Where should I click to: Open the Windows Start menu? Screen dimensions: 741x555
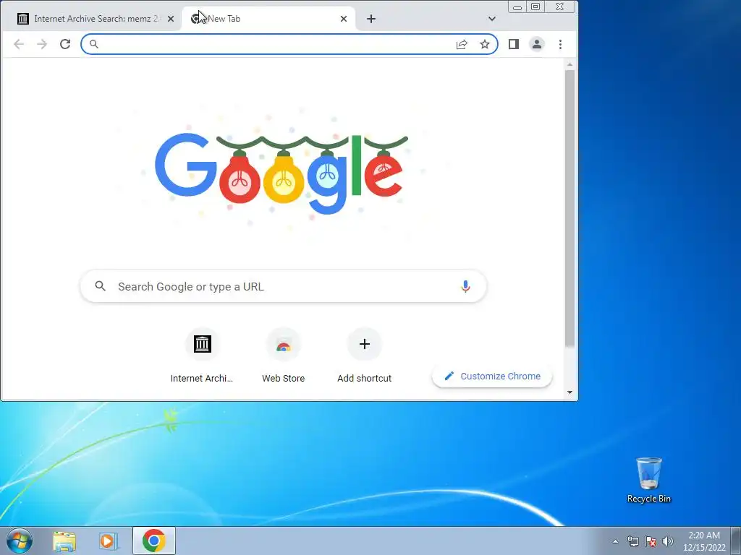pos(20,541)
